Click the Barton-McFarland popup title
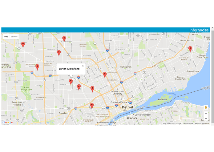The height and width of the screenshot is (152, 214). (x=69, y=69)
